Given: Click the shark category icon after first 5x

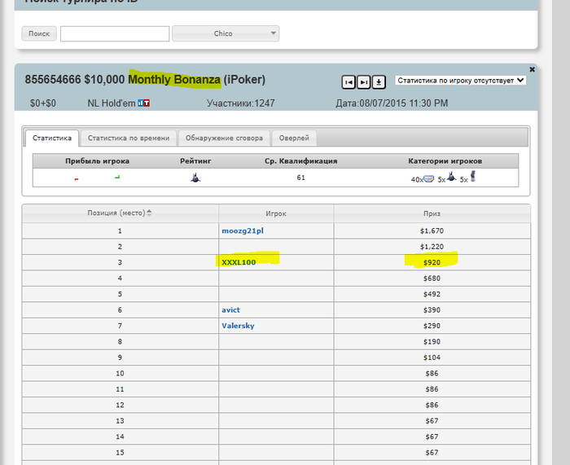Looking at the screenshot, I should pyautogui.click(x=451, y=177).
